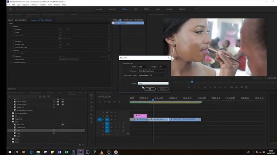Step forward one frame in Program monitor
The image size is (277, 155).
(220, 87)
